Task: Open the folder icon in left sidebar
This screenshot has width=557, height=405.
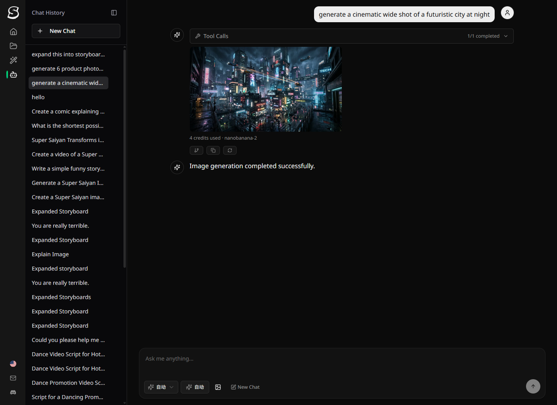Action: pyautogui.click(x=13, y=46)
